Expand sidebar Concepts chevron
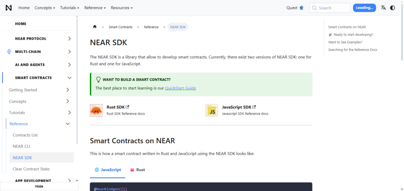 tap(67, 101)
